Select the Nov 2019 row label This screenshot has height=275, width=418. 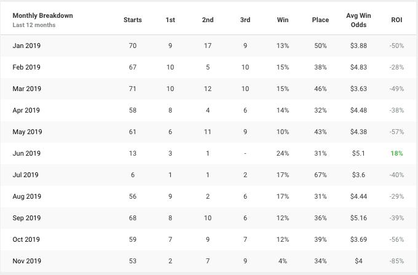pyautogui.click(x=26, y=261)
